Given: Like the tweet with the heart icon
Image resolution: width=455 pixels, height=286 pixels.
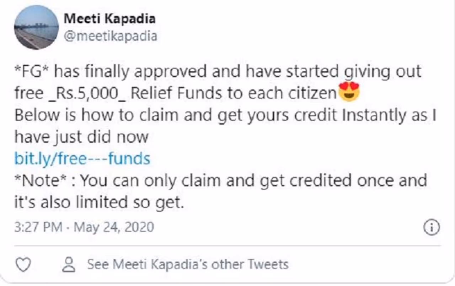Looking at the screenshot, I should 23,265.
